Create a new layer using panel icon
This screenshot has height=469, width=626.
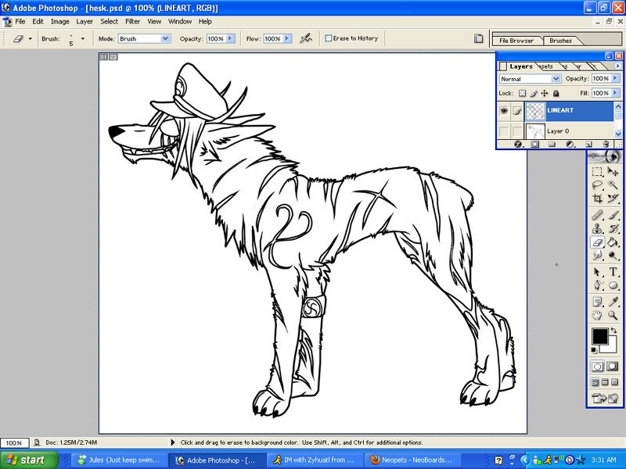(588, 144)
